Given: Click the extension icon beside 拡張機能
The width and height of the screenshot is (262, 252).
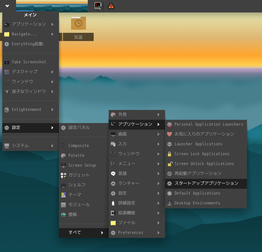Looking at the screenshot, I should pyautogui.click(x=113, y=213).
